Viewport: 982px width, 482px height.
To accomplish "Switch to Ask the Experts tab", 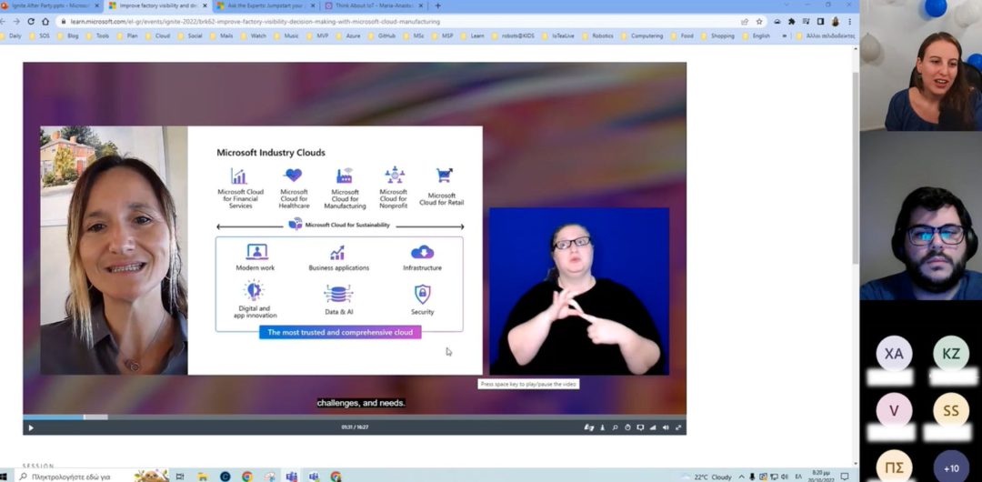I will (x=265, y=5).
